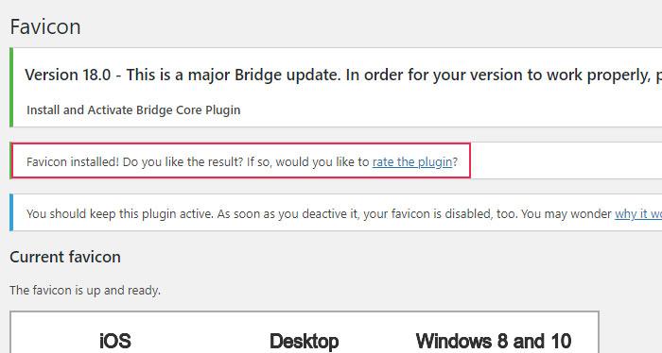Click 'The favicon is up and ready.' text
662x353 pixels.
(x=85, y=291)
